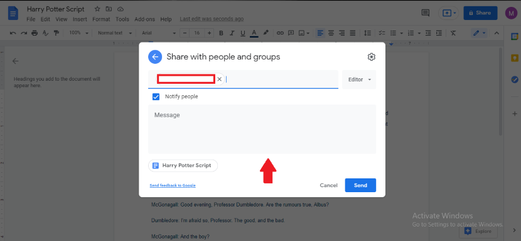Select the Paint format tool
Viewport: 521px width, 241px height.
coord(56,33)
